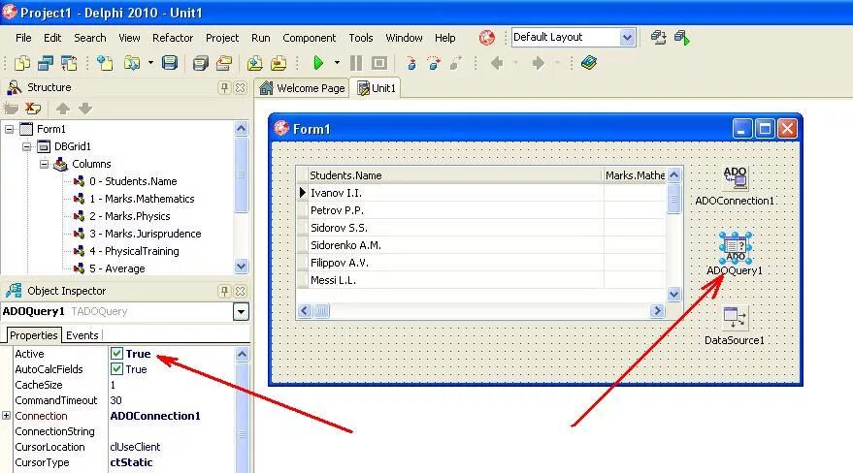Toggle the Active property checkbox
853x473 pixels.
coord(116,354)
